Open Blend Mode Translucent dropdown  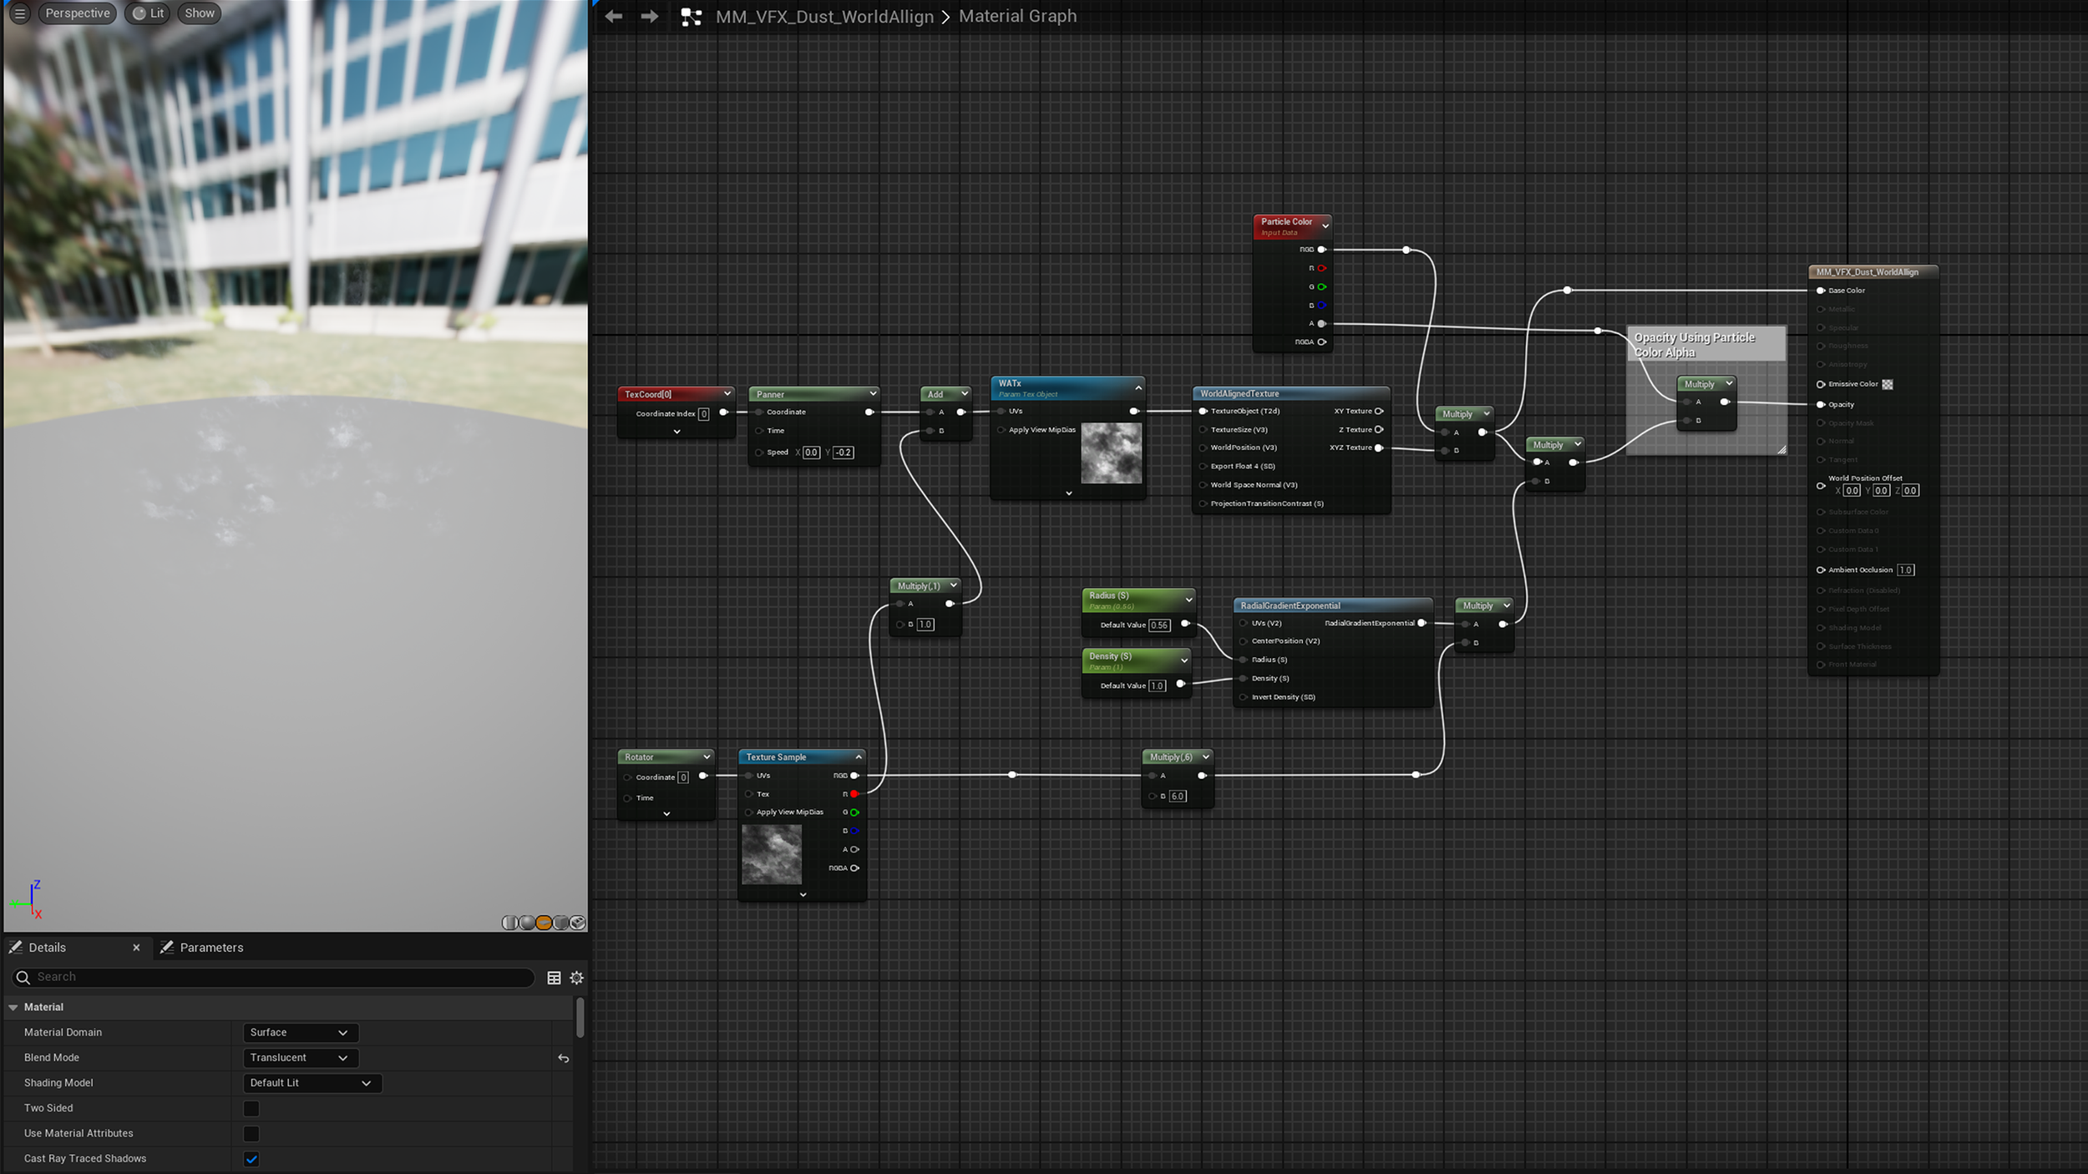click(301, 1058)
